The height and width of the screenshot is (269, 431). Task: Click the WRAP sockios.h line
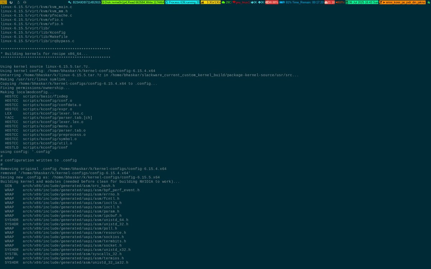point(64,237)
